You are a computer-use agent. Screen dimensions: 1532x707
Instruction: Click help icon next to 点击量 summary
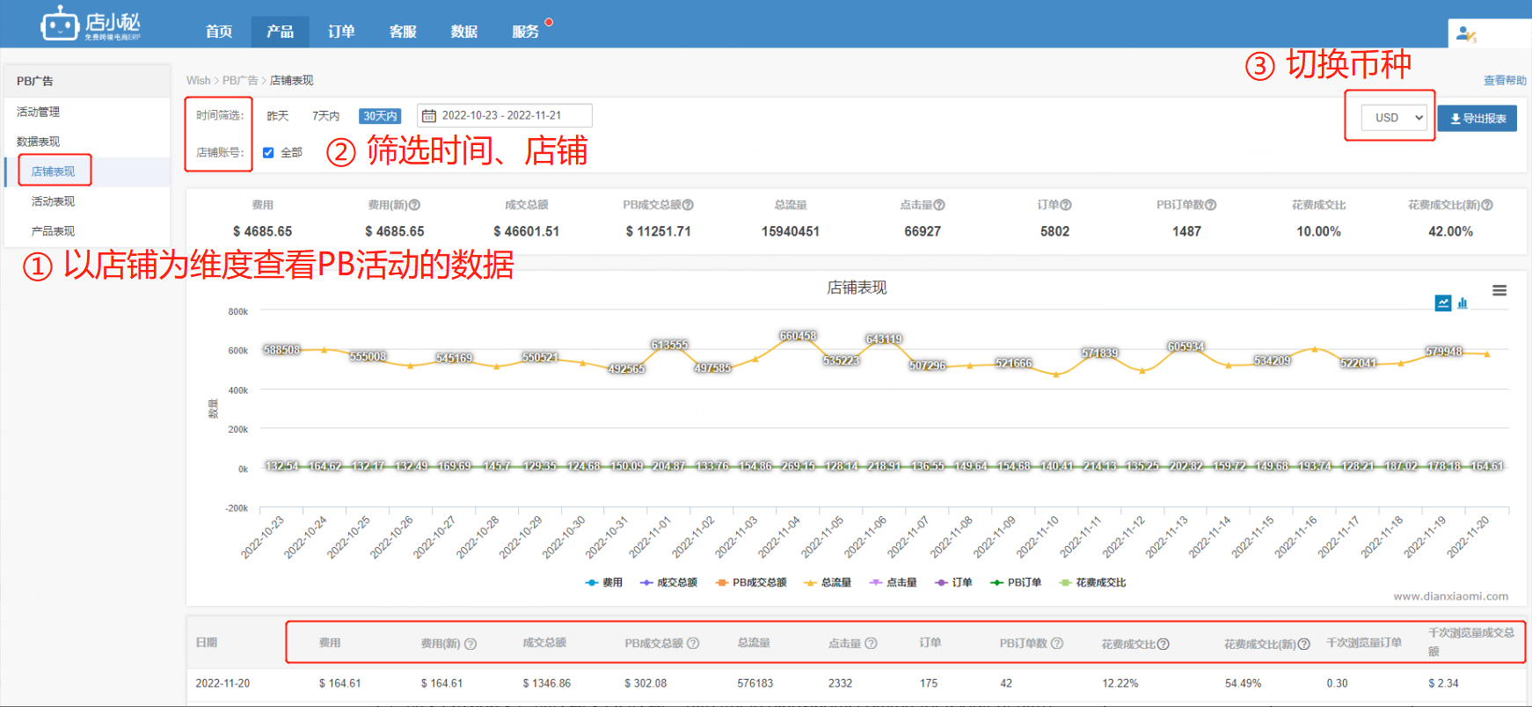point(939,205)
